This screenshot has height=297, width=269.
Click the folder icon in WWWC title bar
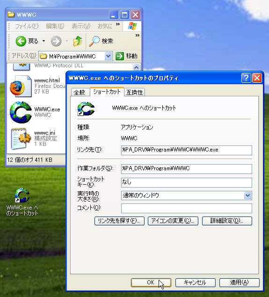coord(11,14)
